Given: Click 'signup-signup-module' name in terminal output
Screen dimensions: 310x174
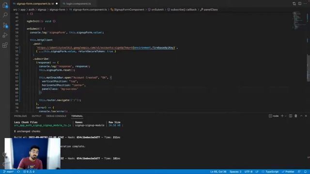Looking at the screenshot, I should pyautogui.click(x=90, y=125).
